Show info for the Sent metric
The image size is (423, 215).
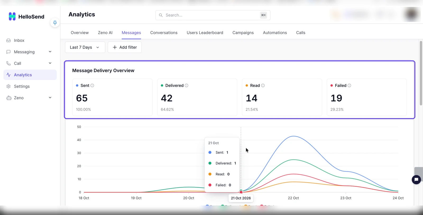[x=92, y=86]
